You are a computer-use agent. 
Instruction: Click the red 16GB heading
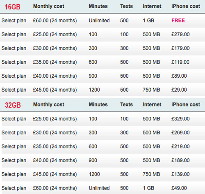[12, 7]
